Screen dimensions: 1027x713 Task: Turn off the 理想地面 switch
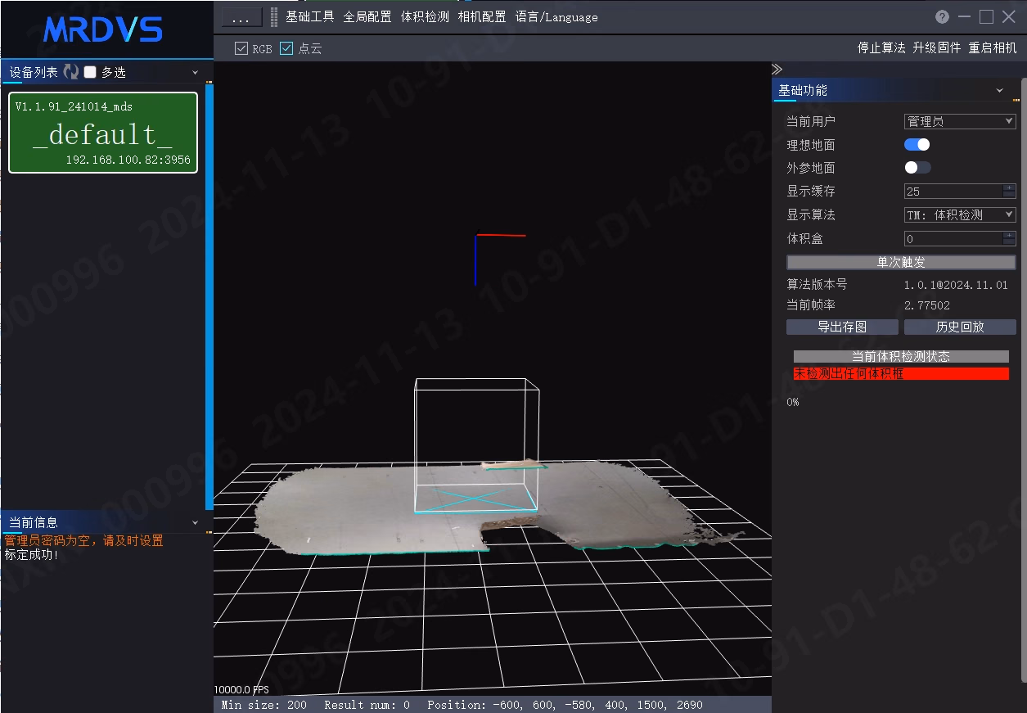tap(917, 145)
